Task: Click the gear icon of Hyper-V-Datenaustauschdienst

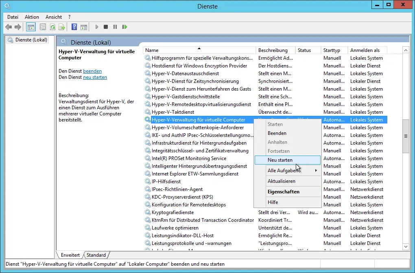Action: (x=147, y=73)
